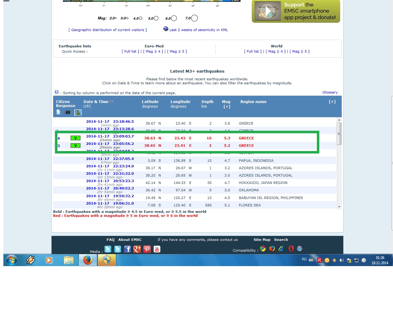Open the FAQ footer menu item
This screenshot has width=393, height=315.
point(111,240)
